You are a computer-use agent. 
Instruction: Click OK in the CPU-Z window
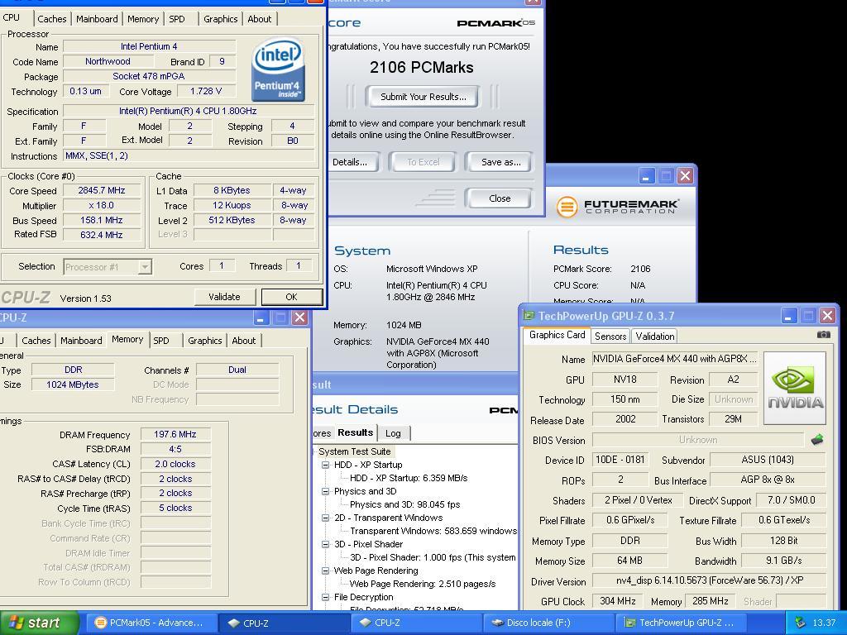292,297
